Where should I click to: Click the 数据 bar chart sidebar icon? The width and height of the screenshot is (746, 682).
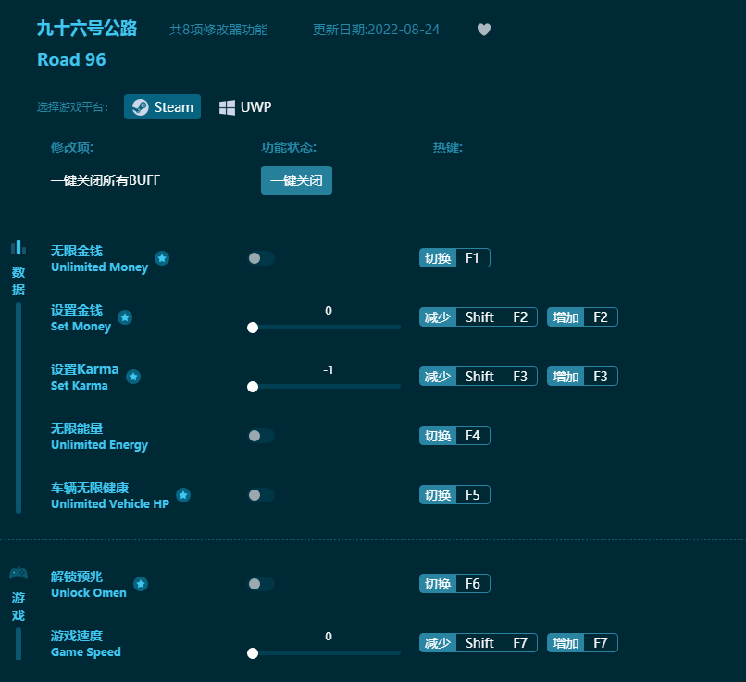(19, 247)
